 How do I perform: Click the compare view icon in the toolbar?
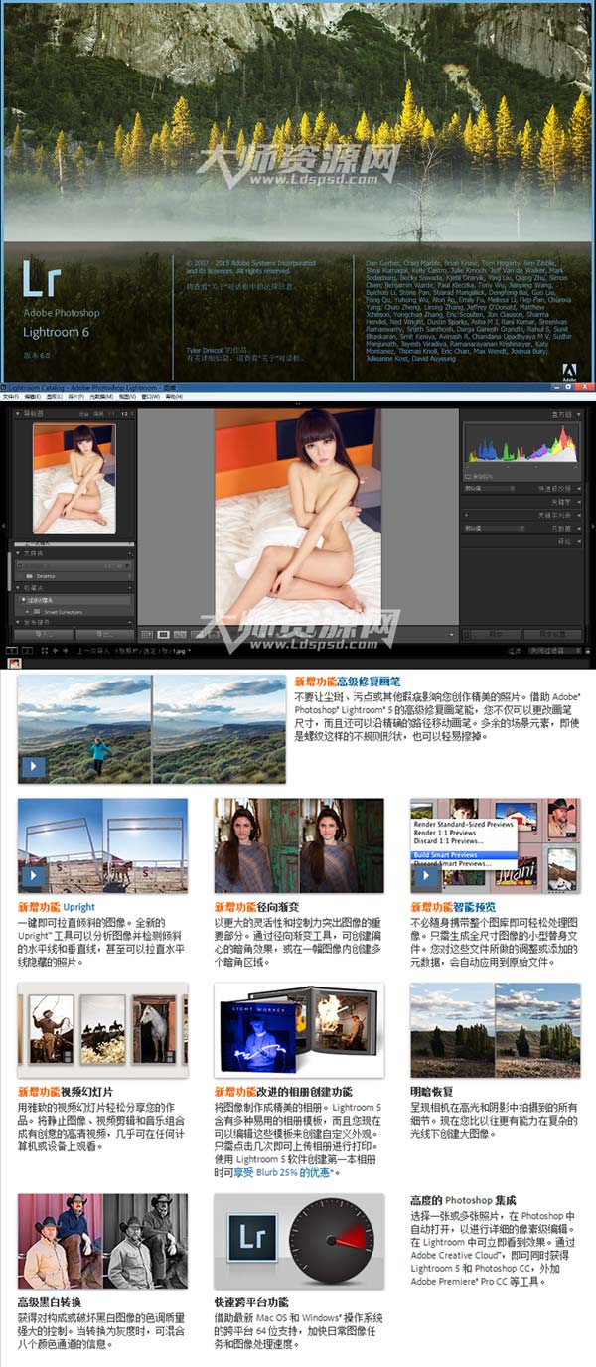click(179, 634)
